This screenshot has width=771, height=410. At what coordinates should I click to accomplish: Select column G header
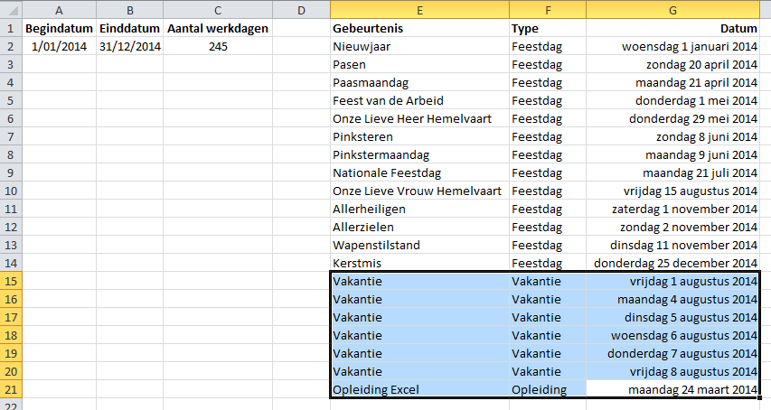[x=672, y=10]
